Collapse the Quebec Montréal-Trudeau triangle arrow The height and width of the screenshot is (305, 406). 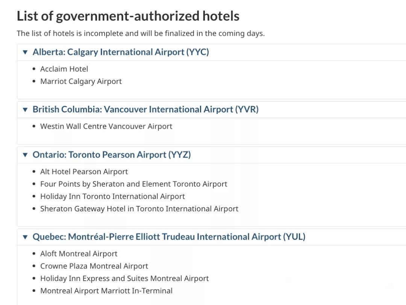coord(25,237)
